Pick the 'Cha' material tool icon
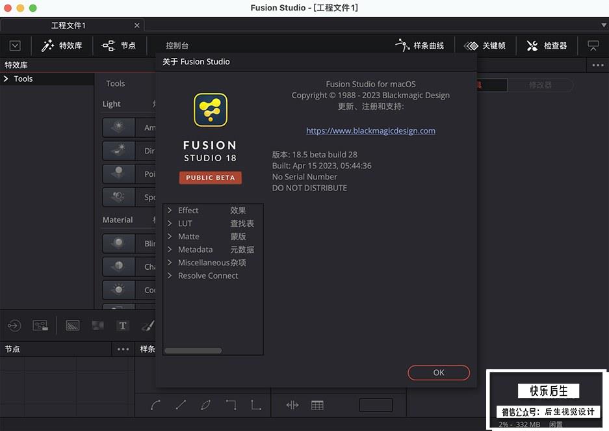This screenshot has width=609, height=431. pyautogui.click(x=118, y=267)
